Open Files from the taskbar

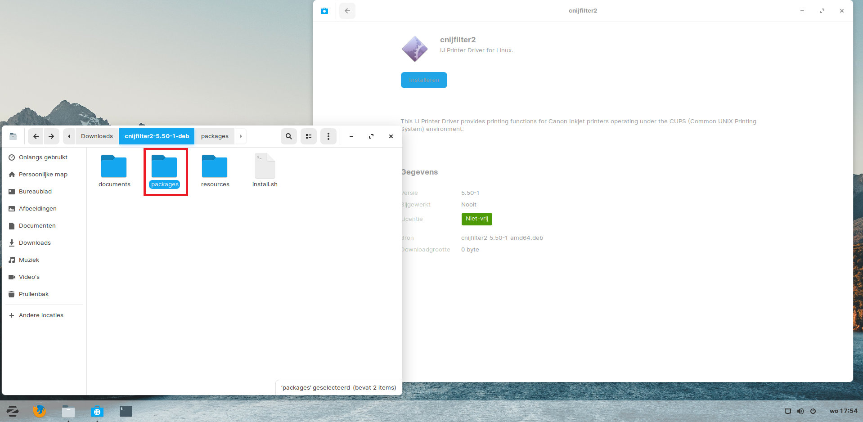pos(68,411)
